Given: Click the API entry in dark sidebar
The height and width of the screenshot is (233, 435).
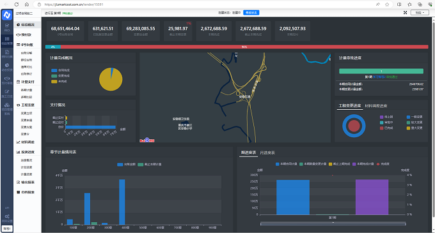Looking at the screenshot, I should click(7, 208).
